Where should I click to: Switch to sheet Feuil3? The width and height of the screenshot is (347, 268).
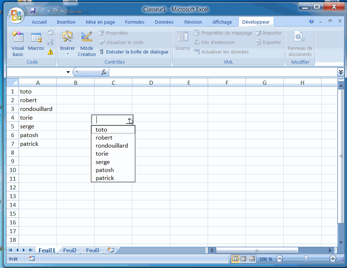(92, 250)
